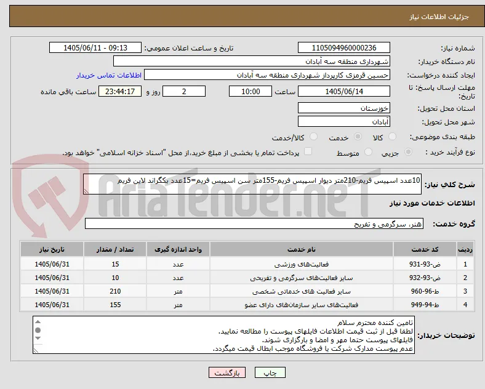Click the unit متر in row 3
The width and height of the screenshot is (485, 389).
[x=178, y=291]
